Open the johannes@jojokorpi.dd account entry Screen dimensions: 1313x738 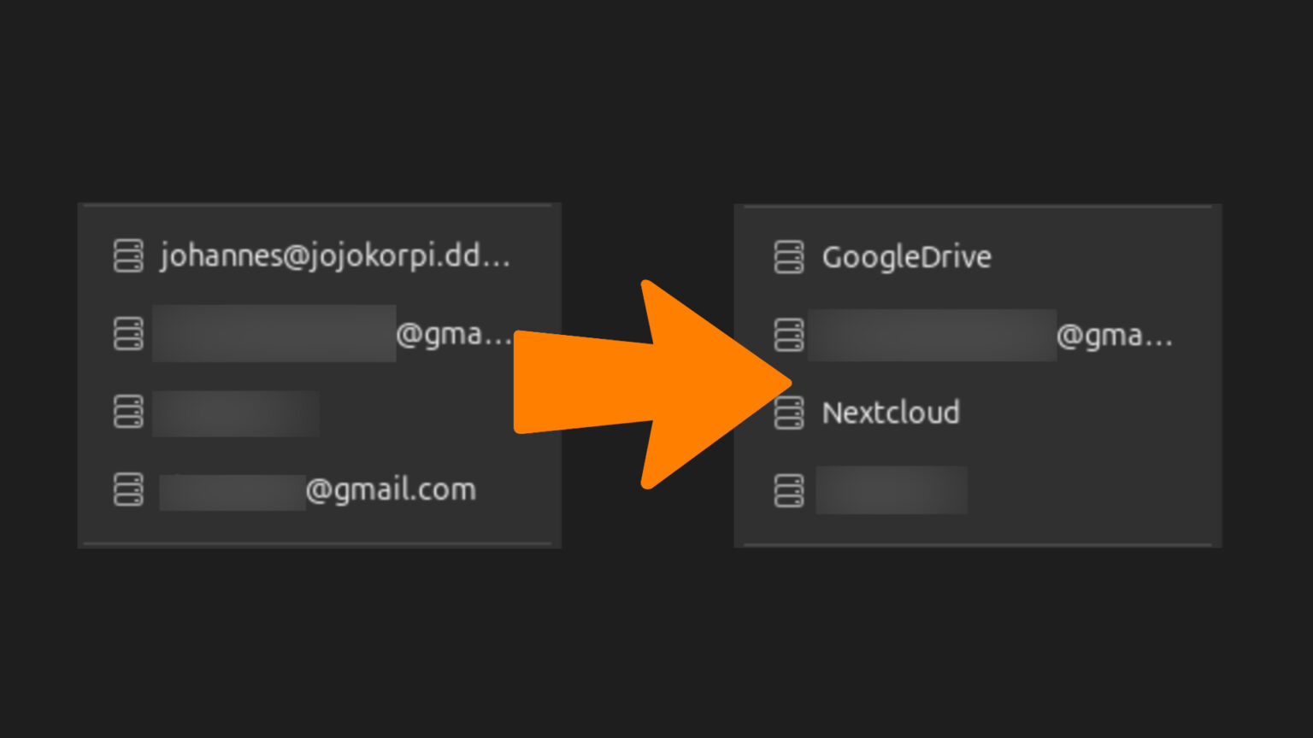336,255
